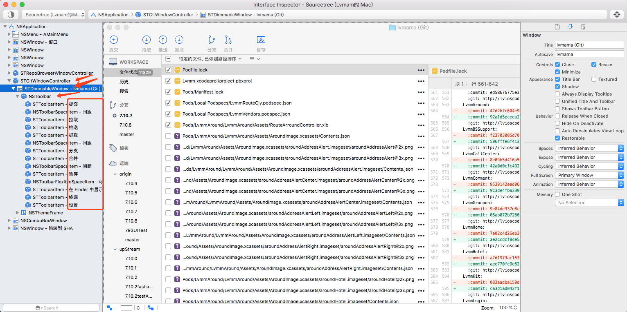627x312 pixels.
Task: Expand the NSThemeFrame tree node
Action: (18, 213)
